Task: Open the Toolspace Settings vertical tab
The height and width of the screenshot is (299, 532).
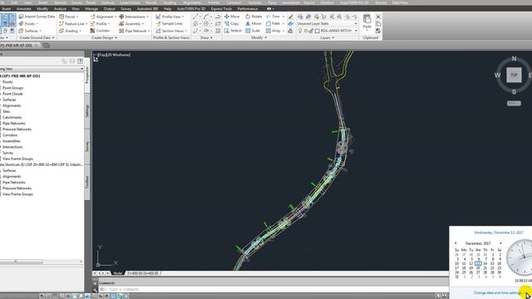Action: tap(87, 110)
